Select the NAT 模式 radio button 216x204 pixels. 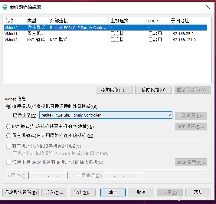9,127
